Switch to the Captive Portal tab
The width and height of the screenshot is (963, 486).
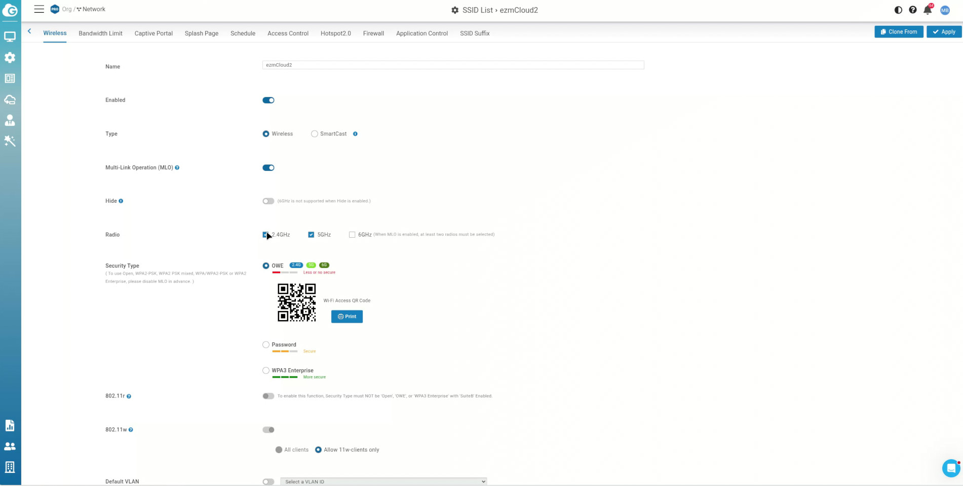click(x=153, y=33)
